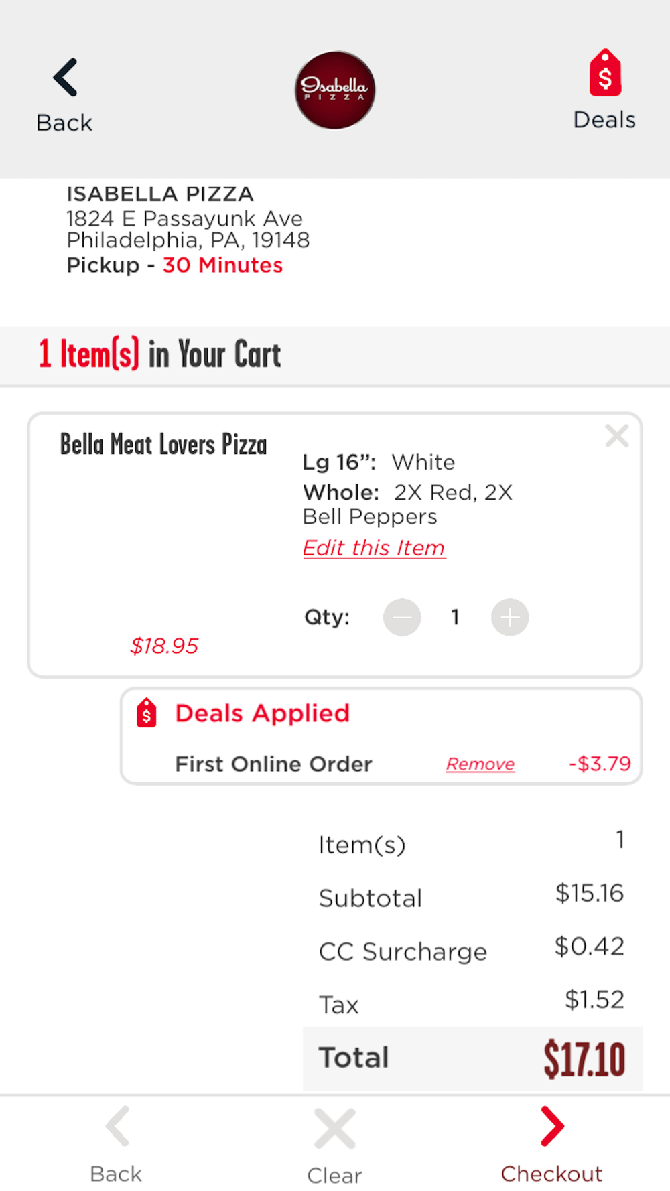
Task: Click the Edit this Item link
Action: click(x=374, y=548)
